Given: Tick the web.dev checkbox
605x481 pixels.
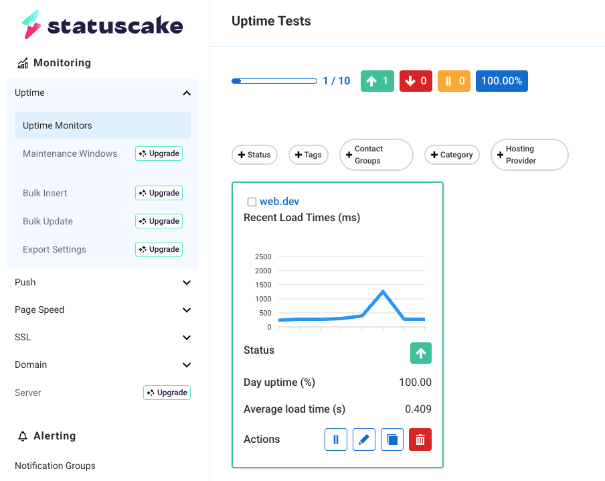Looking at the screenshot, I should [252, 202].
